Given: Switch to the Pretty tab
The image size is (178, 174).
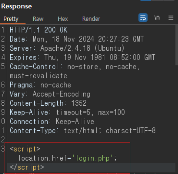Looking at the screenshot, I should tap(11, 19).
